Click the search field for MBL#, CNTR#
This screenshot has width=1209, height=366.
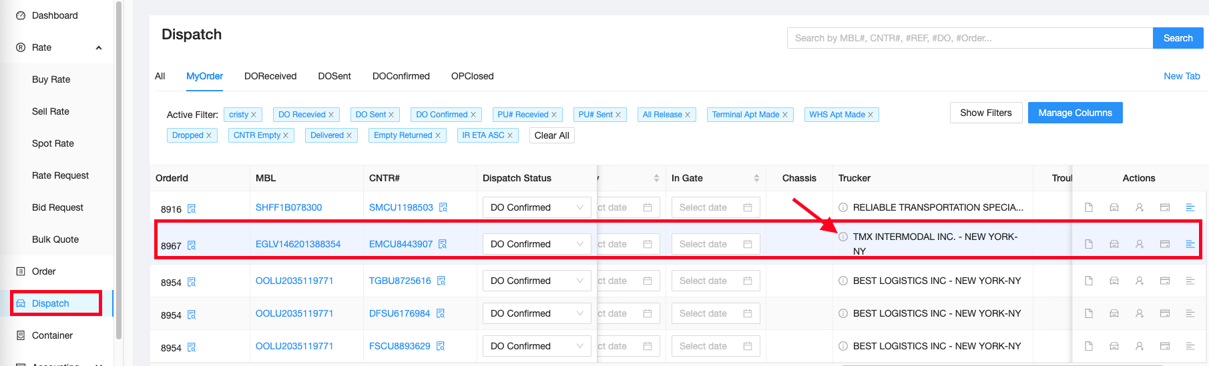coord(969,38)
